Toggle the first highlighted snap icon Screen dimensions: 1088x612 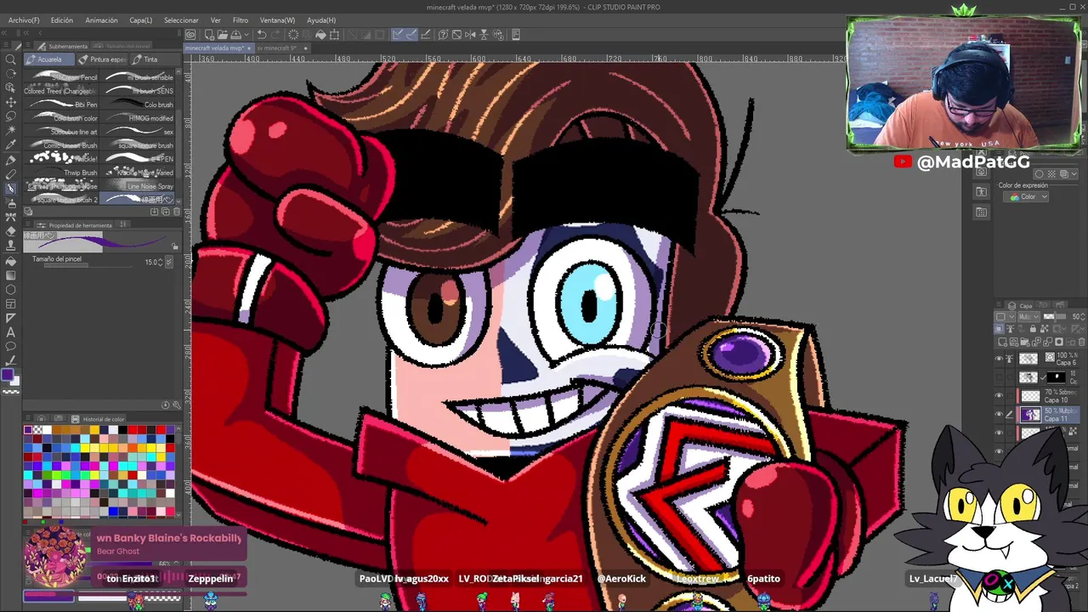(398, 35)
